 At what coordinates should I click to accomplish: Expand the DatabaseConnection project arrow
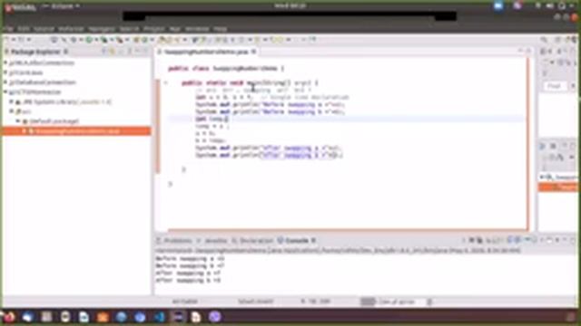(6, 82)
